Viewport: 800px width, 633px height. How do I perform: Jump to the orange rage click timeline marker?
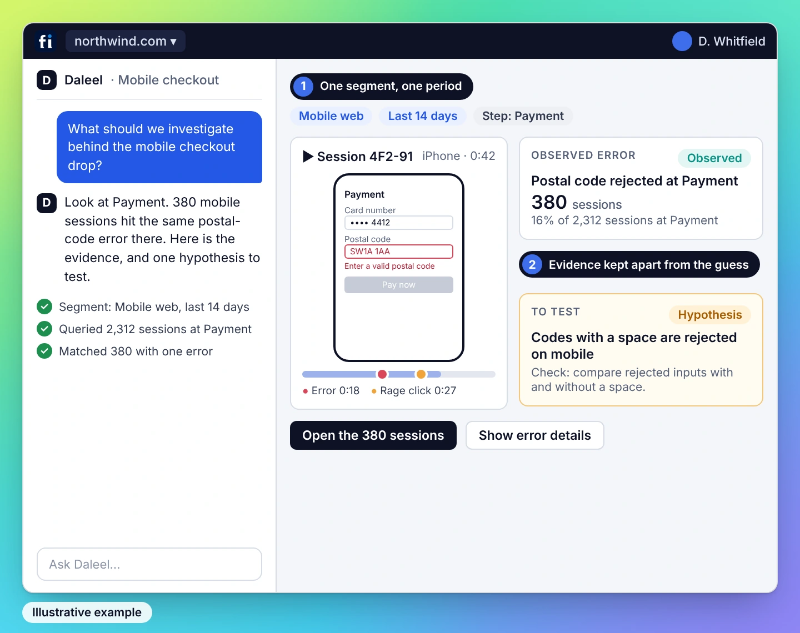tap(421, 374)
